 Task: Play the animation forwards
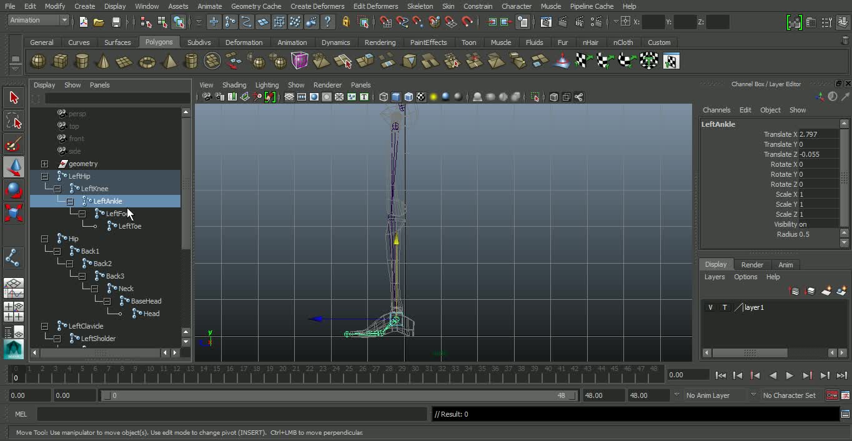click(x=790, y=375)
